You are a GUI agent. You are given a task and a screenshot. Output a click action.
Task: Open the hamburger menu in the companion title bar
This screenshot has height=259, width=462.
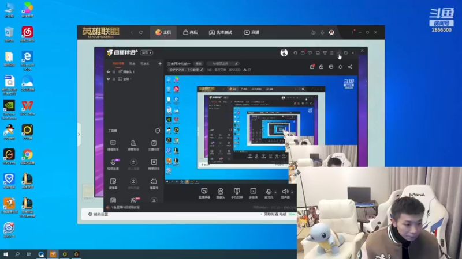[x=331, y=53]
